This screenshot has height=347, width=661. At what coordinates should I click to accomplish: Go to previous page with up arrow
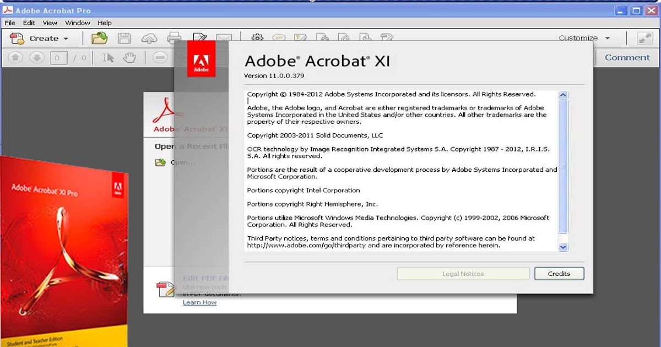coord(15,57)
